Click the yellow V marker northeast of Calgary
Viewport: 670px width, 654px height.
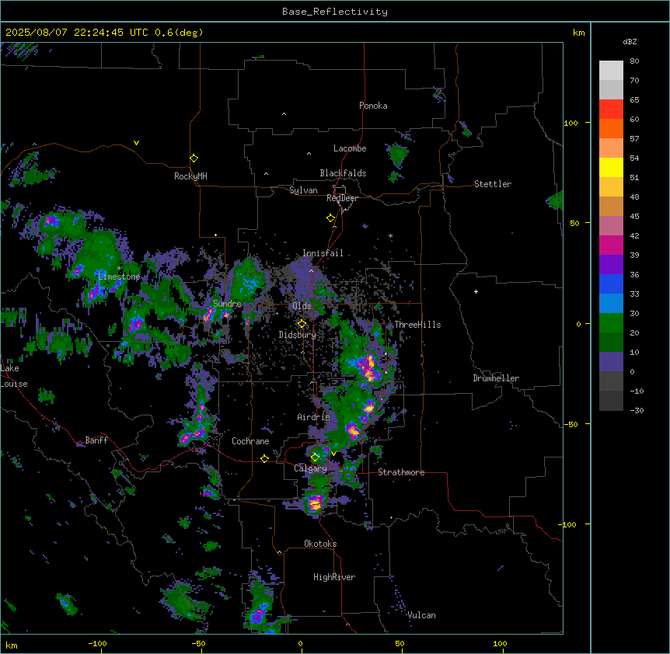tap(333, 454)
